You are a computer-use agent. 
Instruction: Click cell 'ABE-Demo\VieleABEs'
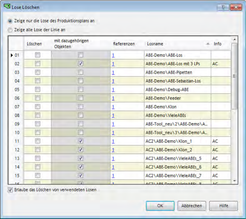coord(178,115)
